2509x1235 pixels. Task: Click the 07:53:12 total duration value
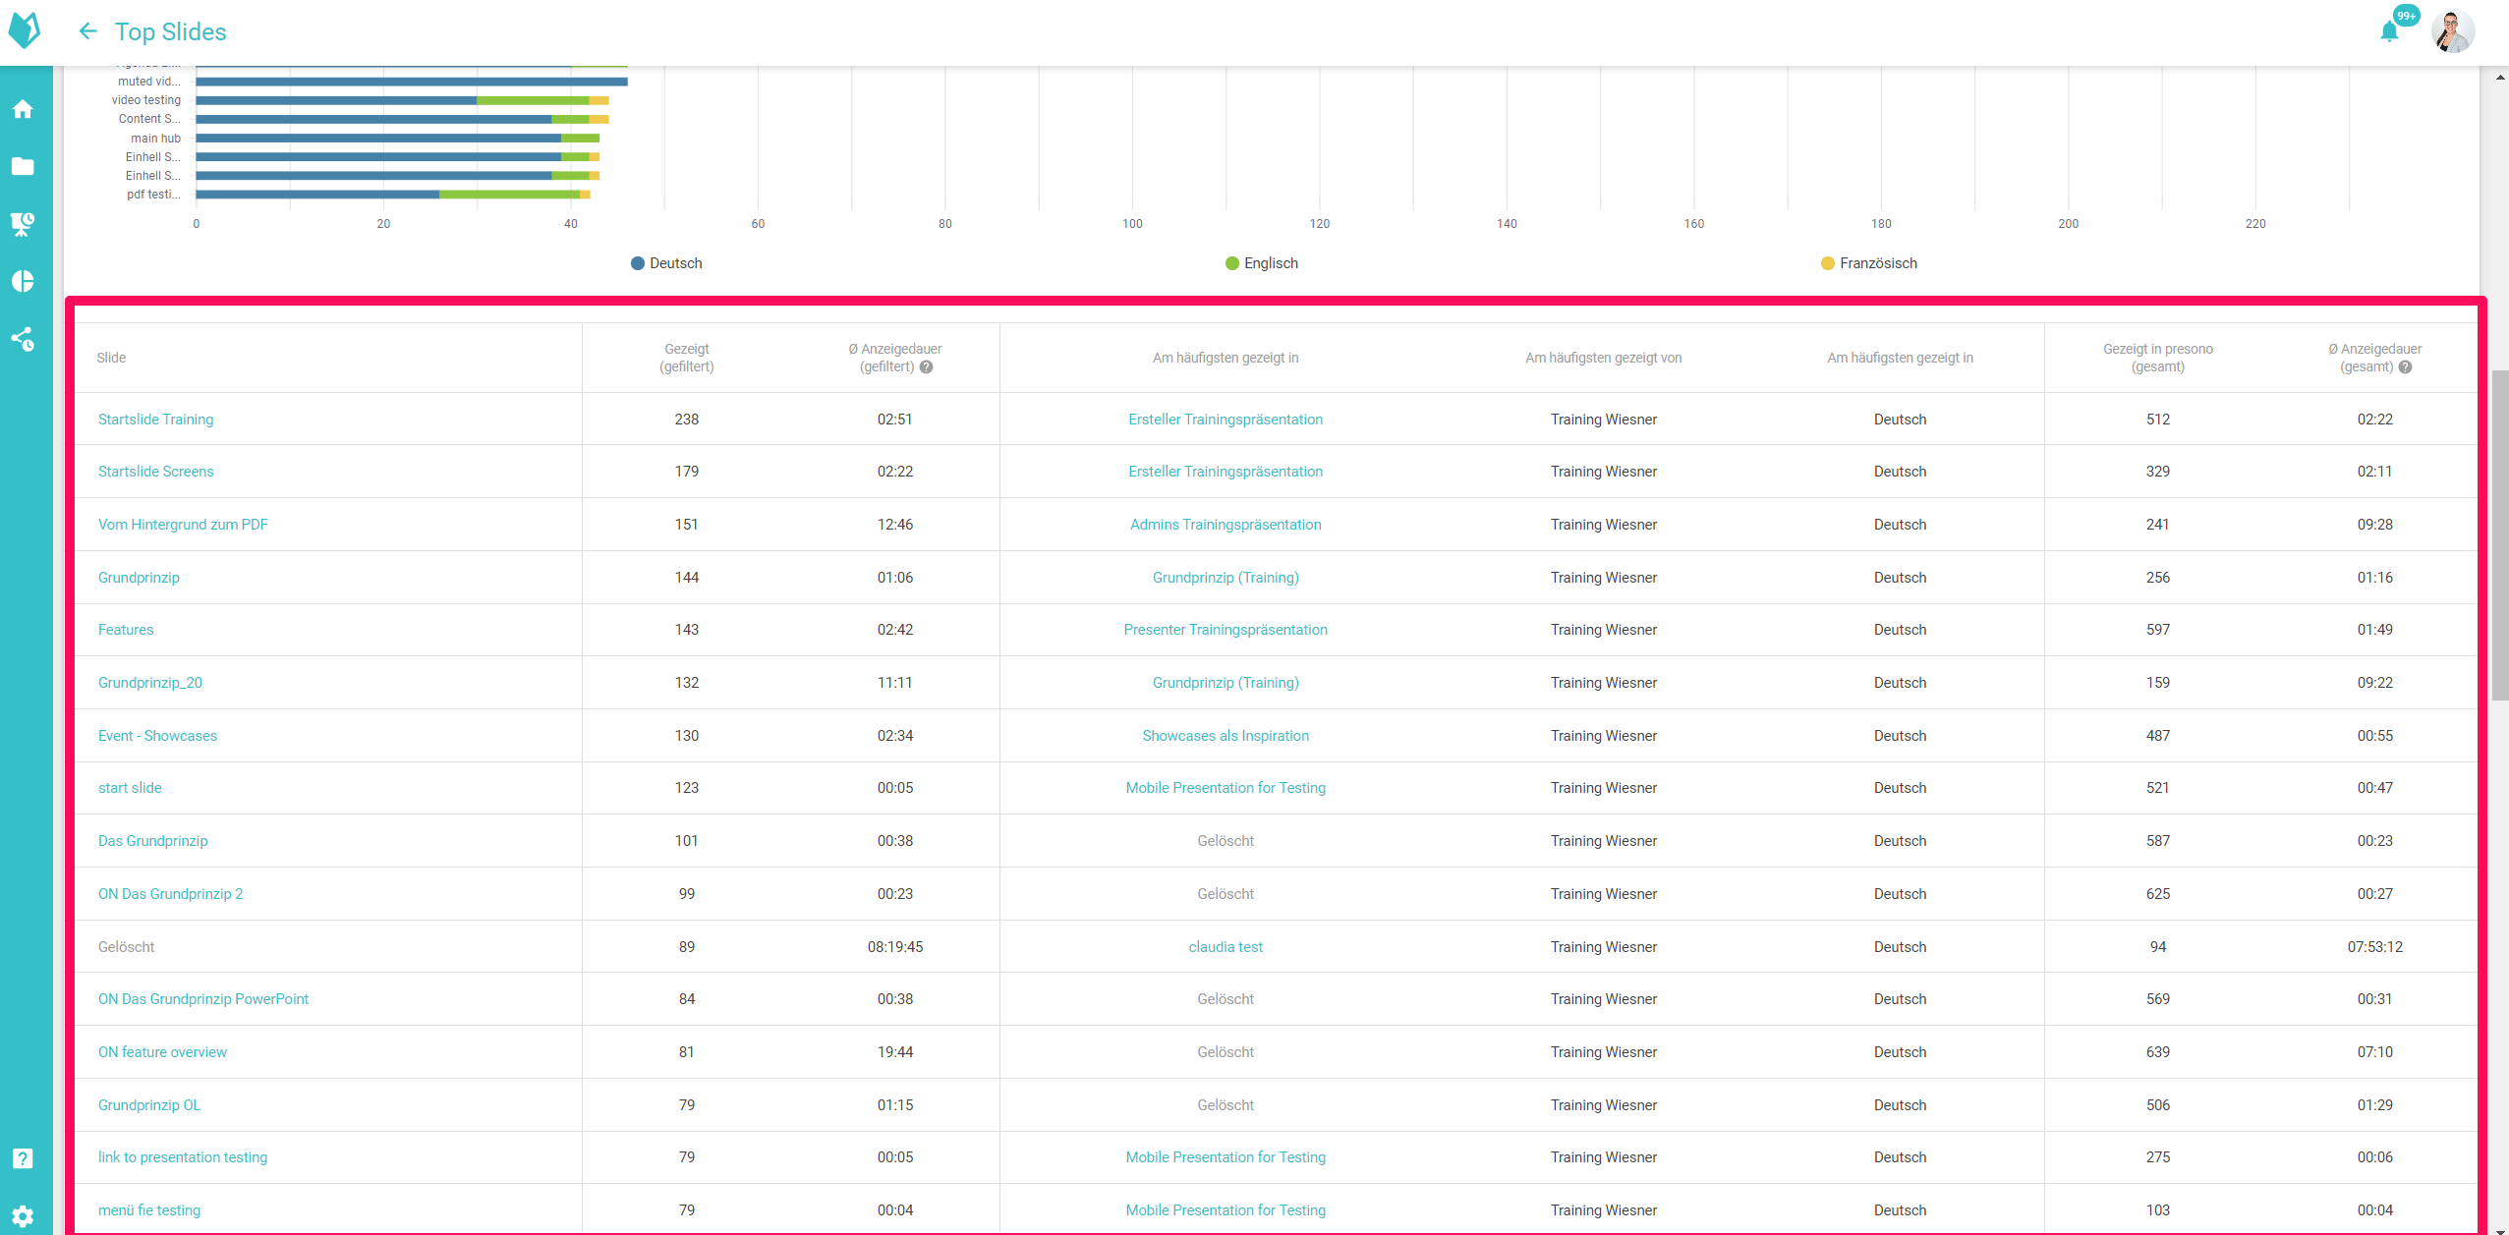point(2375,947)
